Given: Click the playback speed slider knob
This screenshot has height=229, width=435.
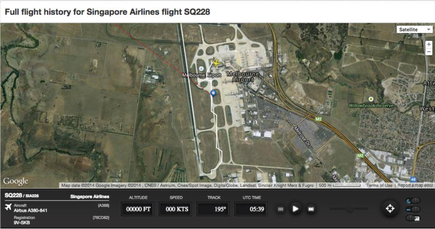Looking at the screenshot, I should (349, 209).
